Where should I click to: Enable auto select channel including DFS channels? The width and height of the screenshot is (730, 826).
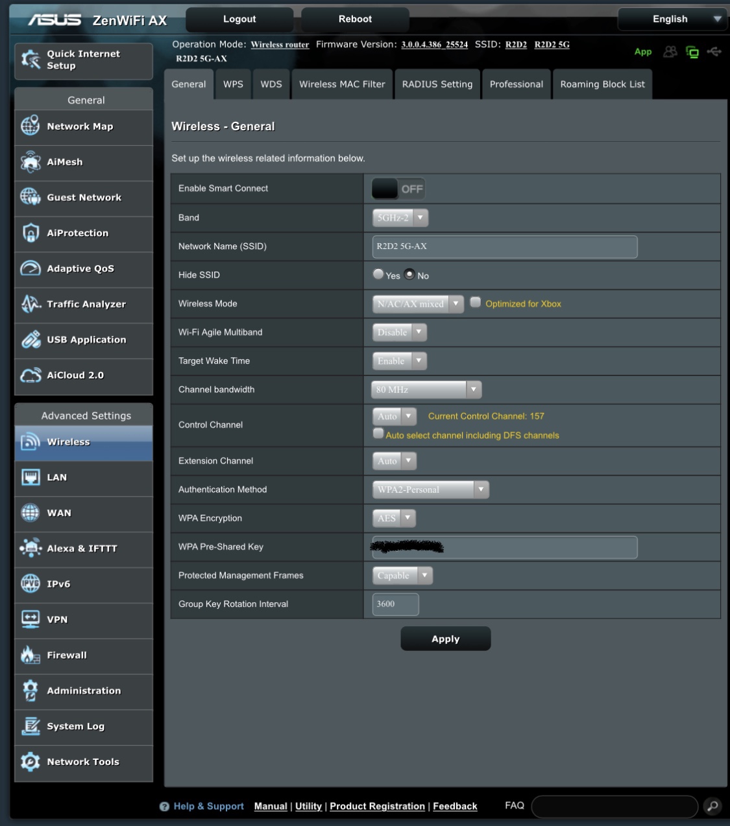378,433
